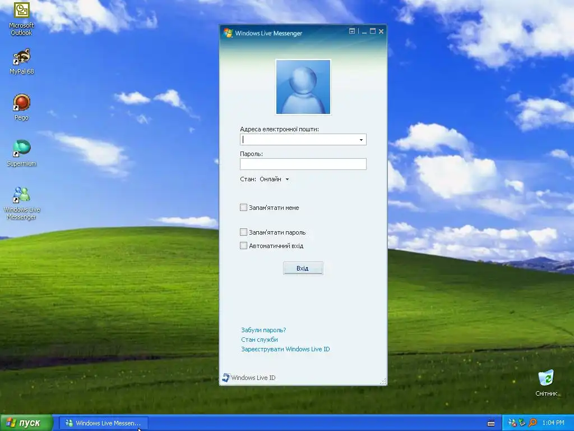
Task: Click the Windows Live Messenger taskbar button
Action: pos(104,423)
